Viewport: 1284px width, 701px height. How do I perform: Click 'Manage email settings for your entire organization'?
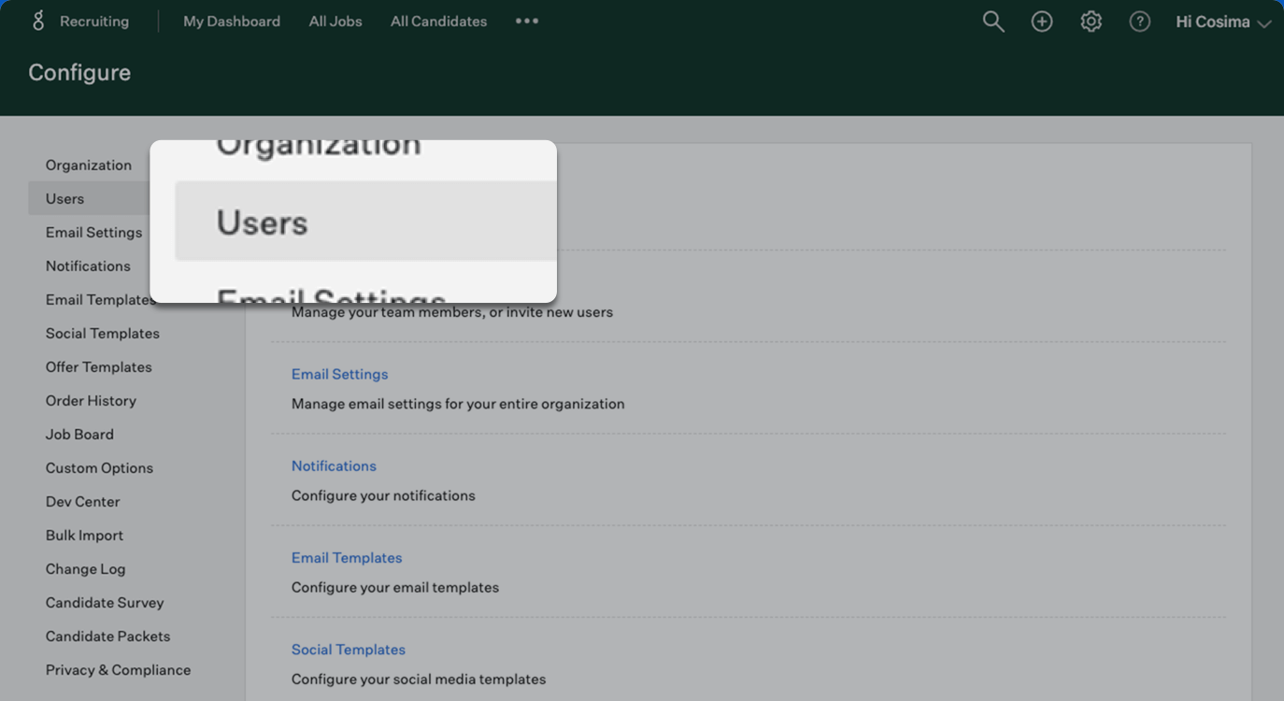(x=458, y=404)
